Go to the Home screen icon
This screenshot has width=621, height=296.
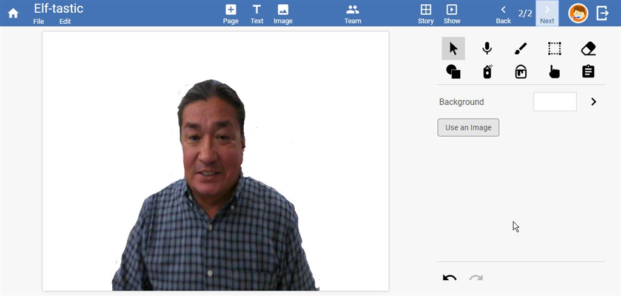pyautogui.click(x=13, y=13)
